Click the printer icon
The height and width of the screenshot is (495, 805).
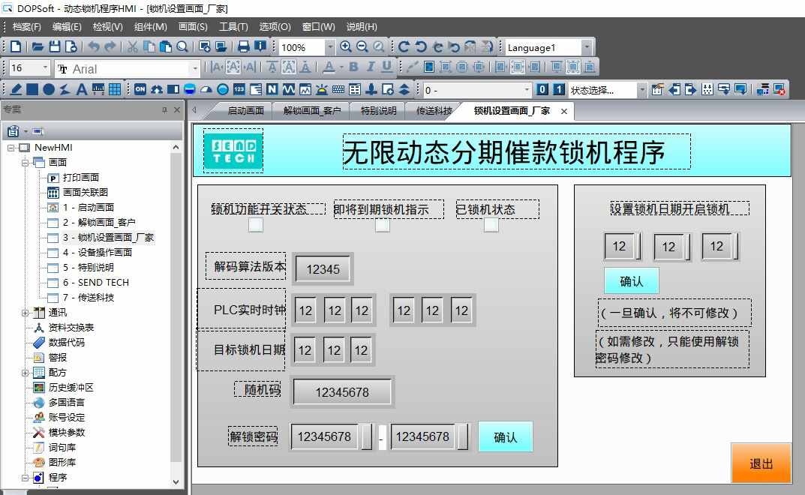click(243, 46)
